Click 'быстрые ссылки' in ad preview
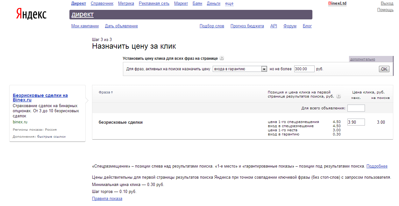Screen dimensions: 399x206 tap(51, 136)
